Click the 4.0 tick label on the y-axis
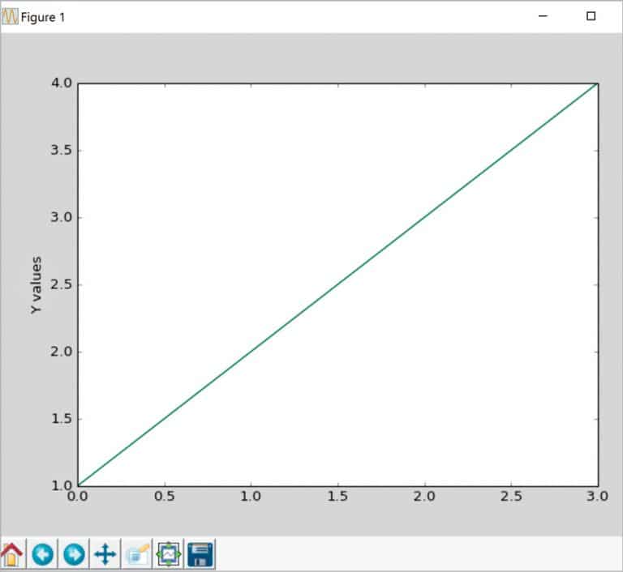This screenshot has width=623, height=572. (61, 83)
